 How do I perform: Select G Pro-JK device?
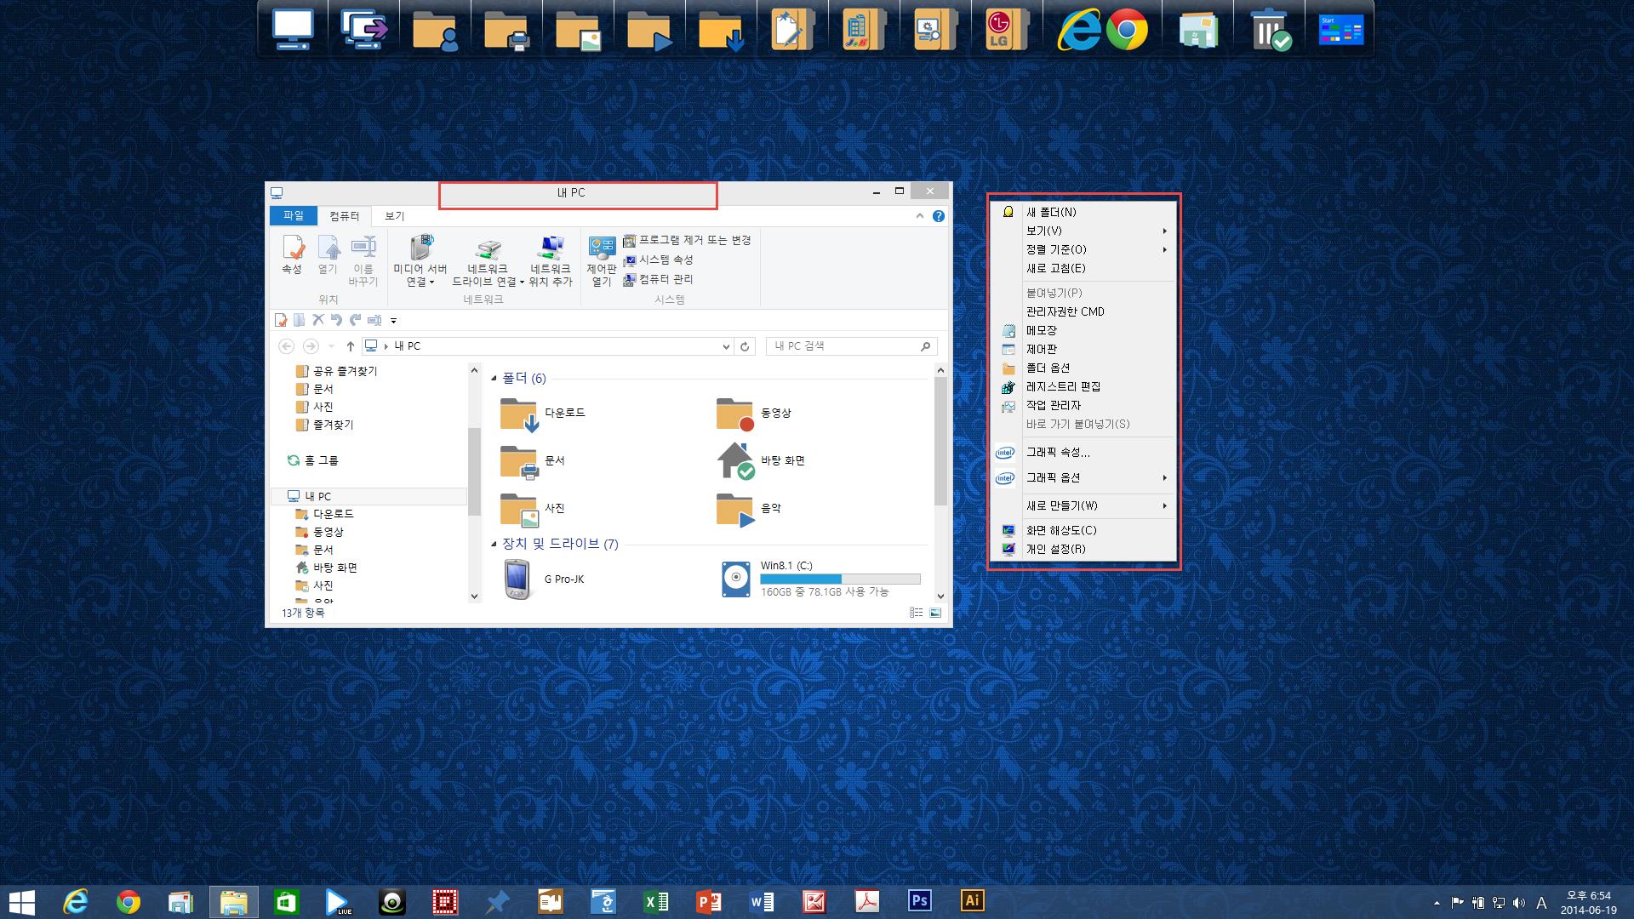tap(543, 579)
